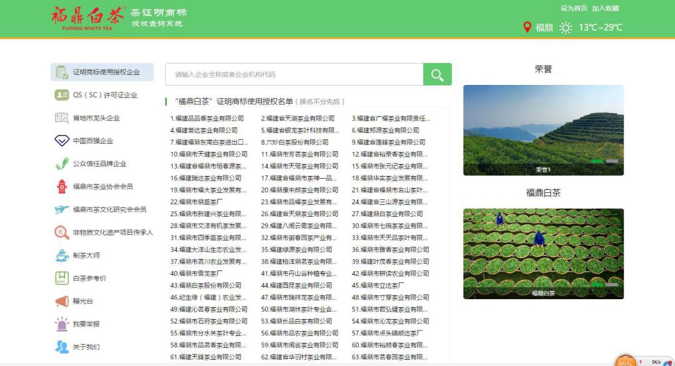The height and width of the screenshot is (366, 675).
Task: Select gray indicator on 福鼎白茶 carousel
Action: tap(612, 284)
